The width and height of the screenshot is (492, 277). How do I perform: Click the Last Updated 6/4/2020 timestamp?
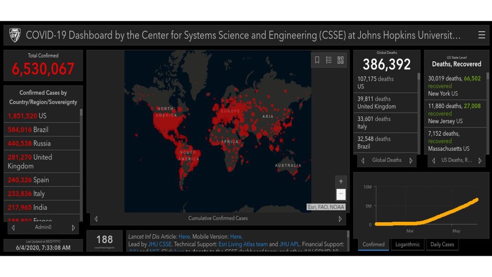[43, 248]
